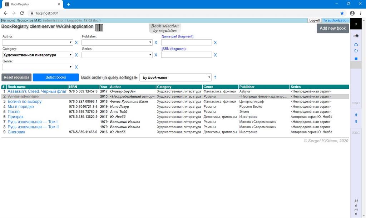The height and width of the screenshot is (218, 366).
Task: Click the Home icon in the right sidebar
Action: click(x=356, y=36)
